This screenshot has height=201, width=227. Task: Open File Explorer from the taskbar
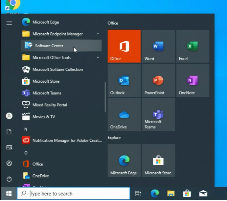click(171, 193)
